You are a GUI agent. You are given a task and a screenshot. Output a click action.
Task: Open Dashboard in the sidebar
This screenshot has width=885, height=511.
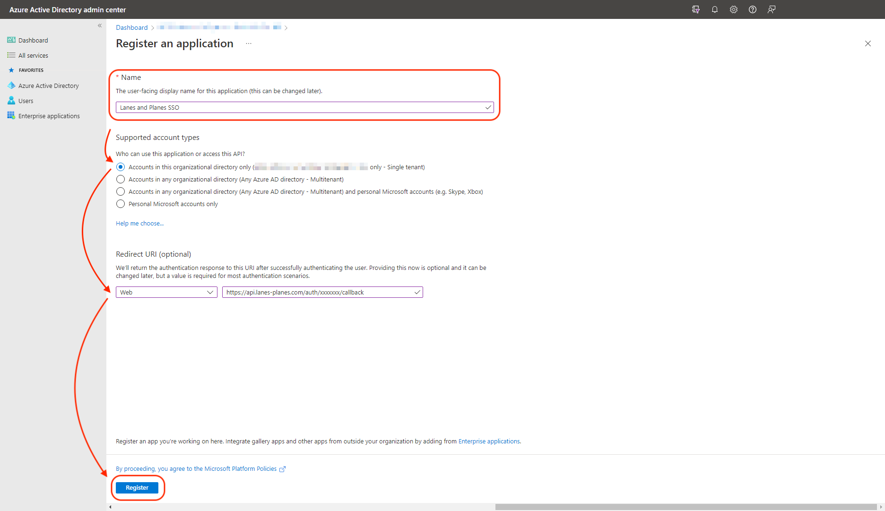click(33, 40)
